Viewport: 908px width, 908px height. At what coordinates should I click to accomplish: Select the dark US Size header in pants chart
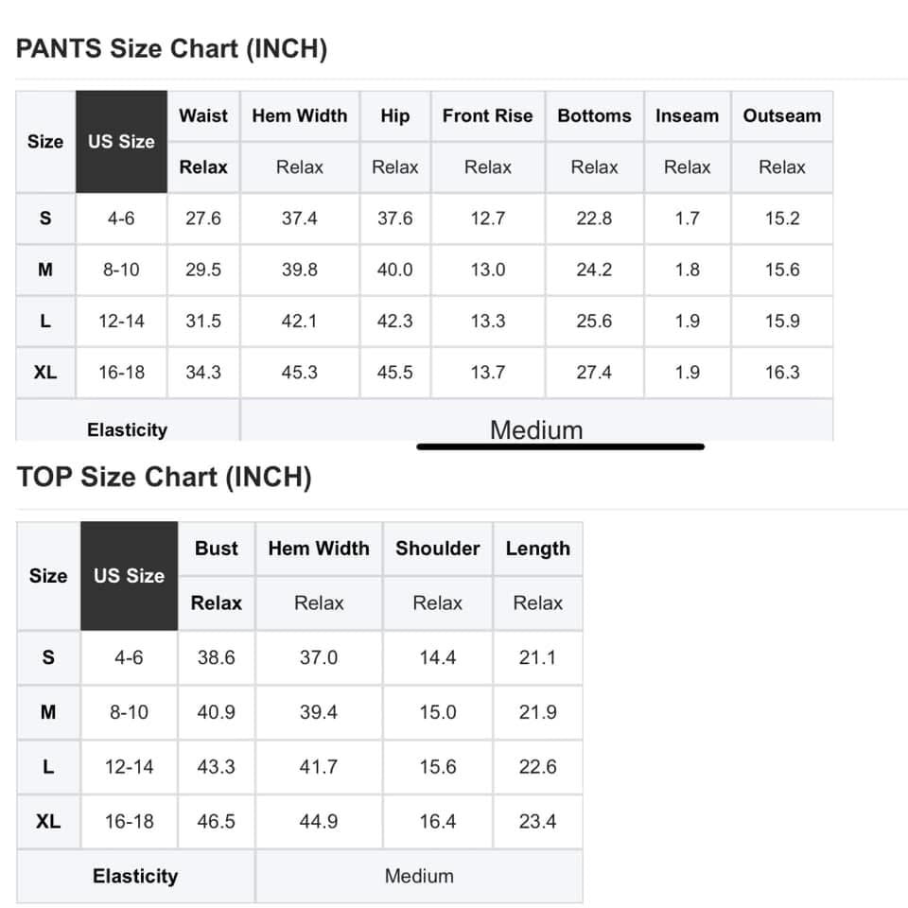point(122,141)
